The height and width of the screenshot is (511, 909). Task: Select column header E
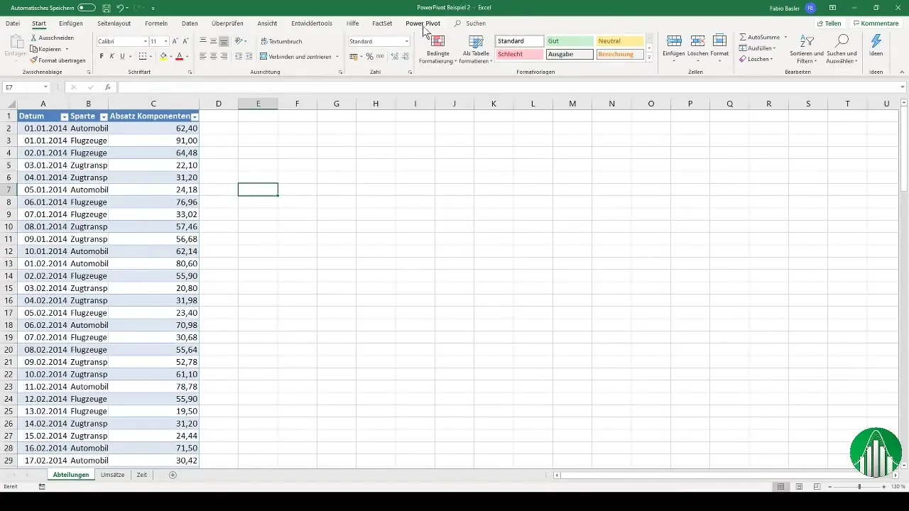pos(258,104)
